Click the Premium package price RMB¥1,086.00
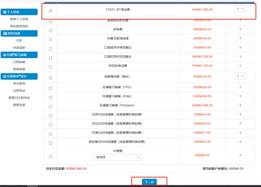261x187 pixels. [x=202, y=105]
